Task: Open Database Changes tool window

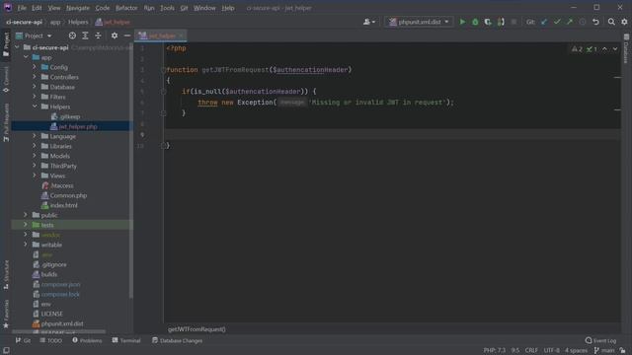Action: pos(177,340)
